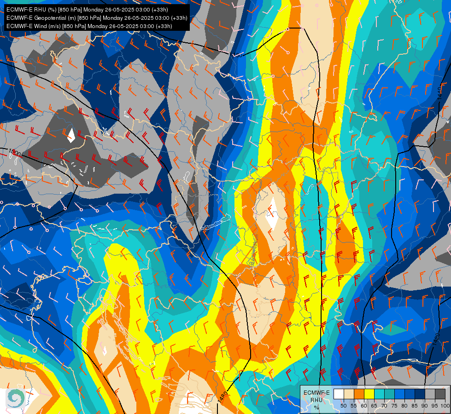Viewport: 451px width, 414px height.
Task: Click the RHU 850 hPa title line
Action: coord(87,10)
